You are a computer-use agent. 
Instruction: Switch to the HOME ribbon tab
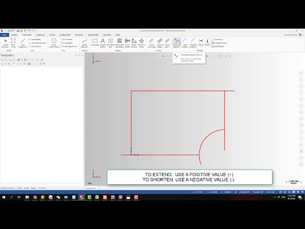point(14,35)
